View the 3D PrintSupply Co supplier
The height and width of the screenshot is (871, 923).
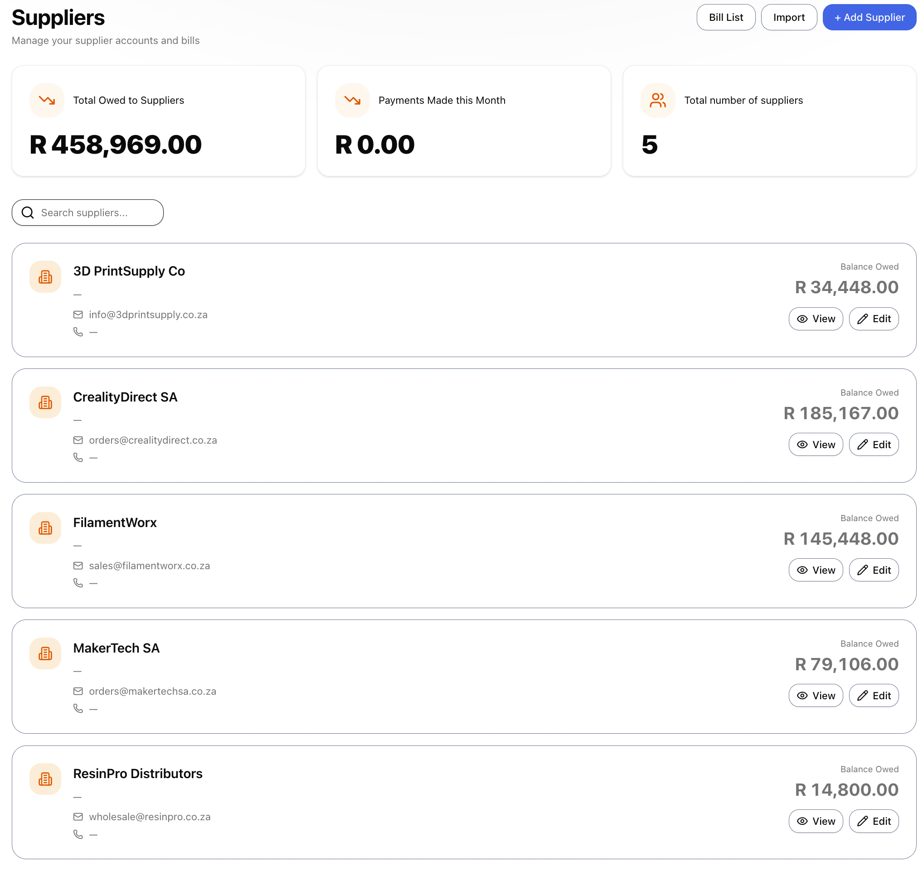815,319
